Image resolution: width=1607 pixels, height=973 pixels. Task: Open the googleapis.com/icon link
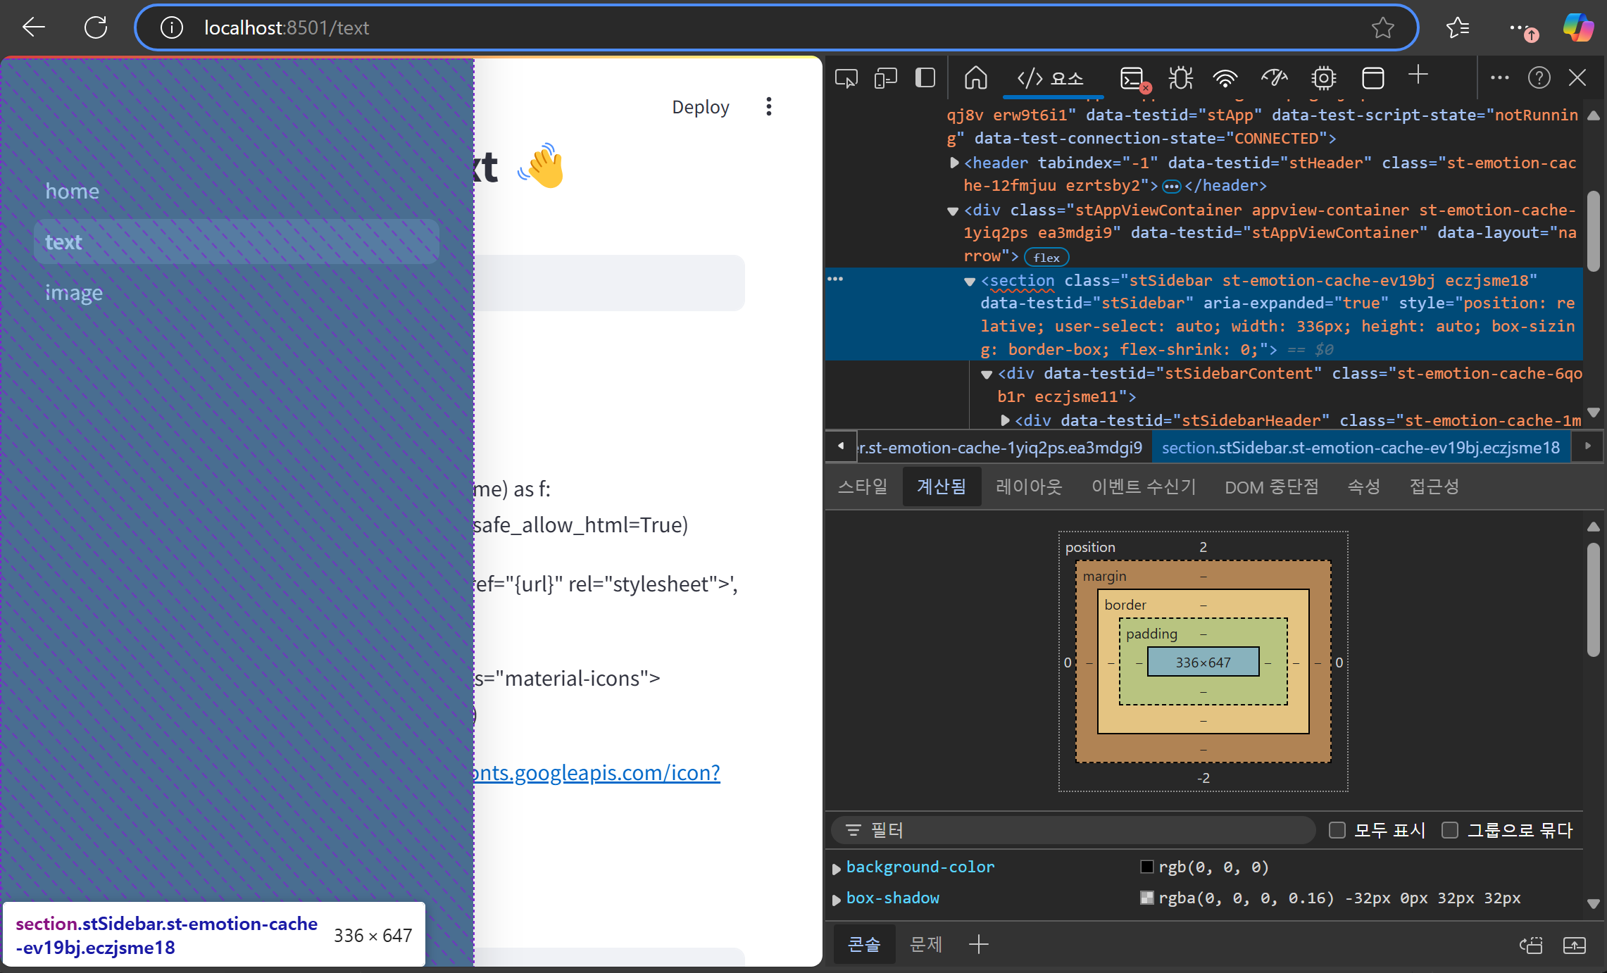[x=597, y=772]
